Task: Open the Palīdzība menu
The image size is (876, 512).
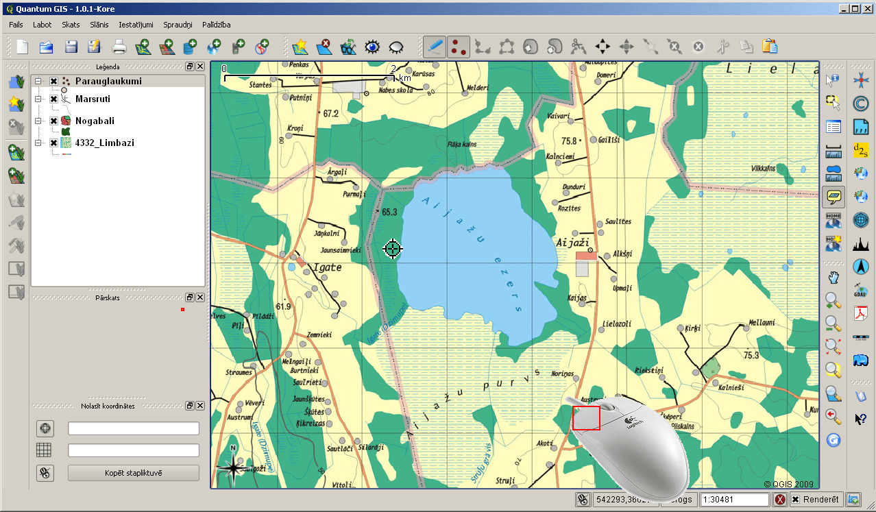Action: pos(216,25)
